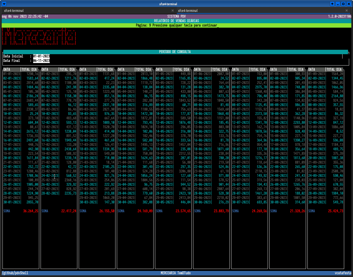This screenshot has width=353, height=277.
Task: Open the window menu dropdown in the title bar
Action: 4,4
